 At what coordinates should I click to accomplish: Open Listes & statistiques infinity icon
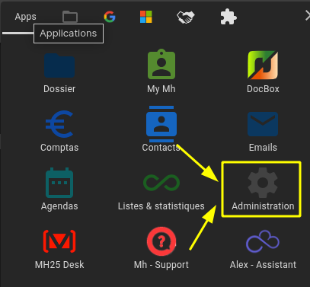click(x=161, y=183)
